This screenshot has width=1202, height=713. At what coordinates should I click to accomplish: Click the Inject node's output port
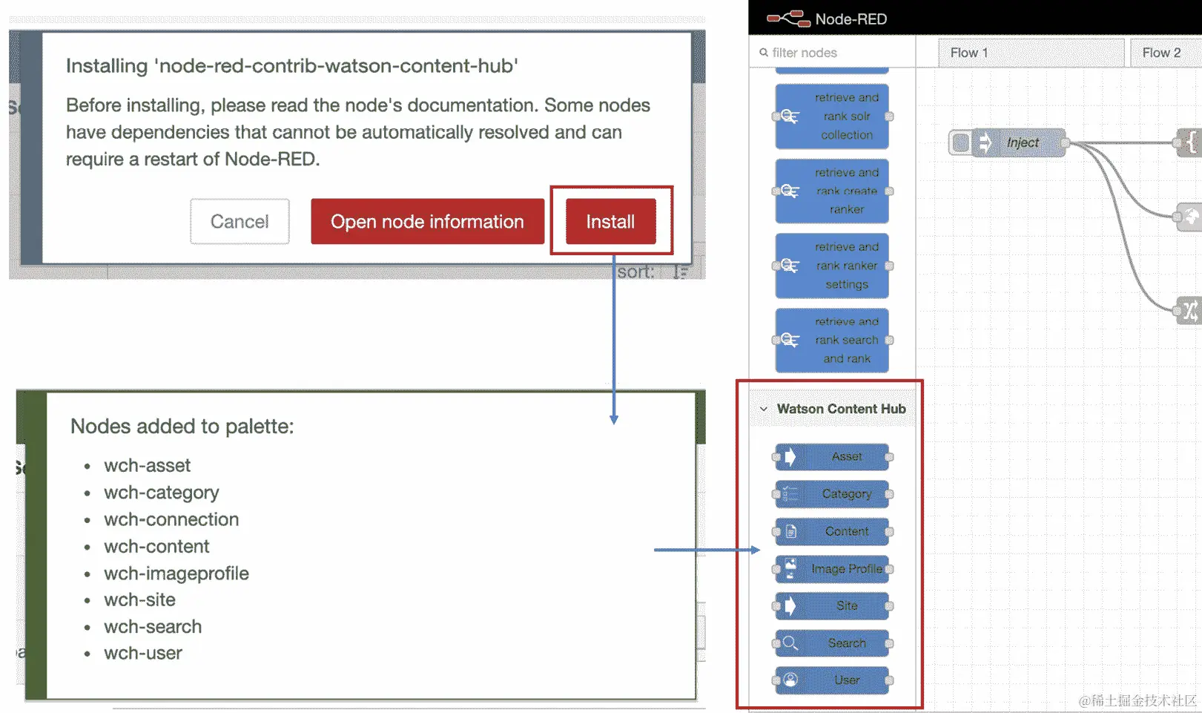(1066, 142)
